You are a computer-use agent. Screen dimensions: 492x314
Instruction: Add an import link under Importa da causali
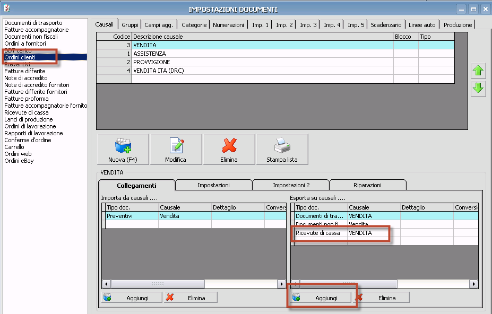pyautogui.click(x=132, y=298)
